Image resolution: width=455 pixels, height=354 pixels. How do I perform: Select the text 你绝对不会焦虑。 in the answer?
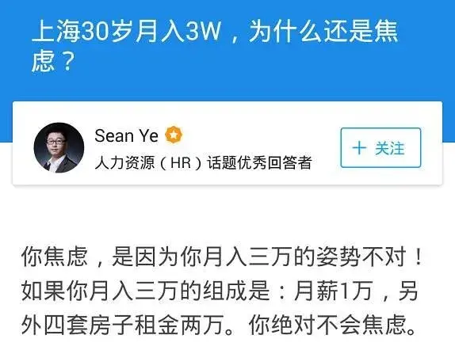[x=332, y=325]
